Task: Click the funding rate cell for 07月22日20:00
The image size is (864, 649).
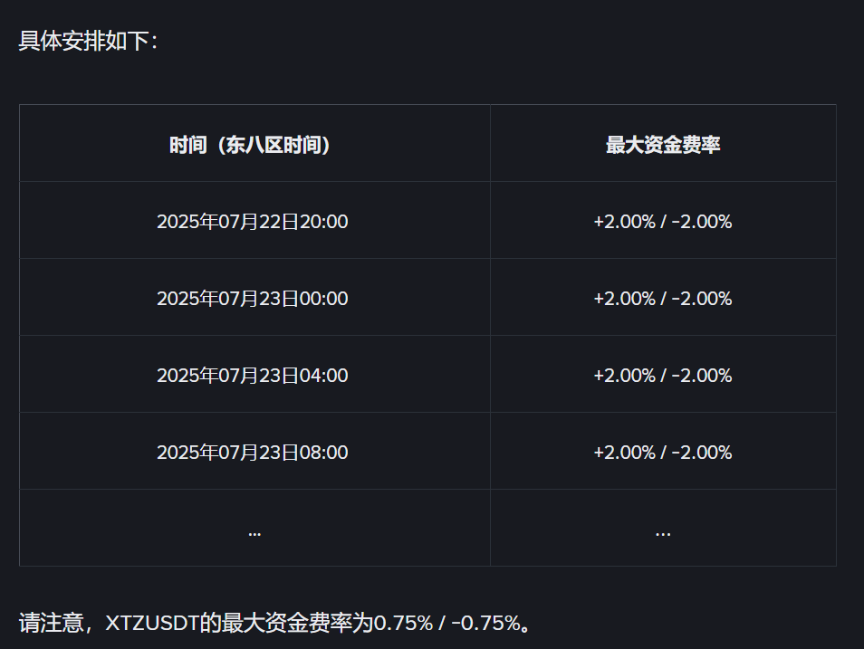Action: click(663, 222)
